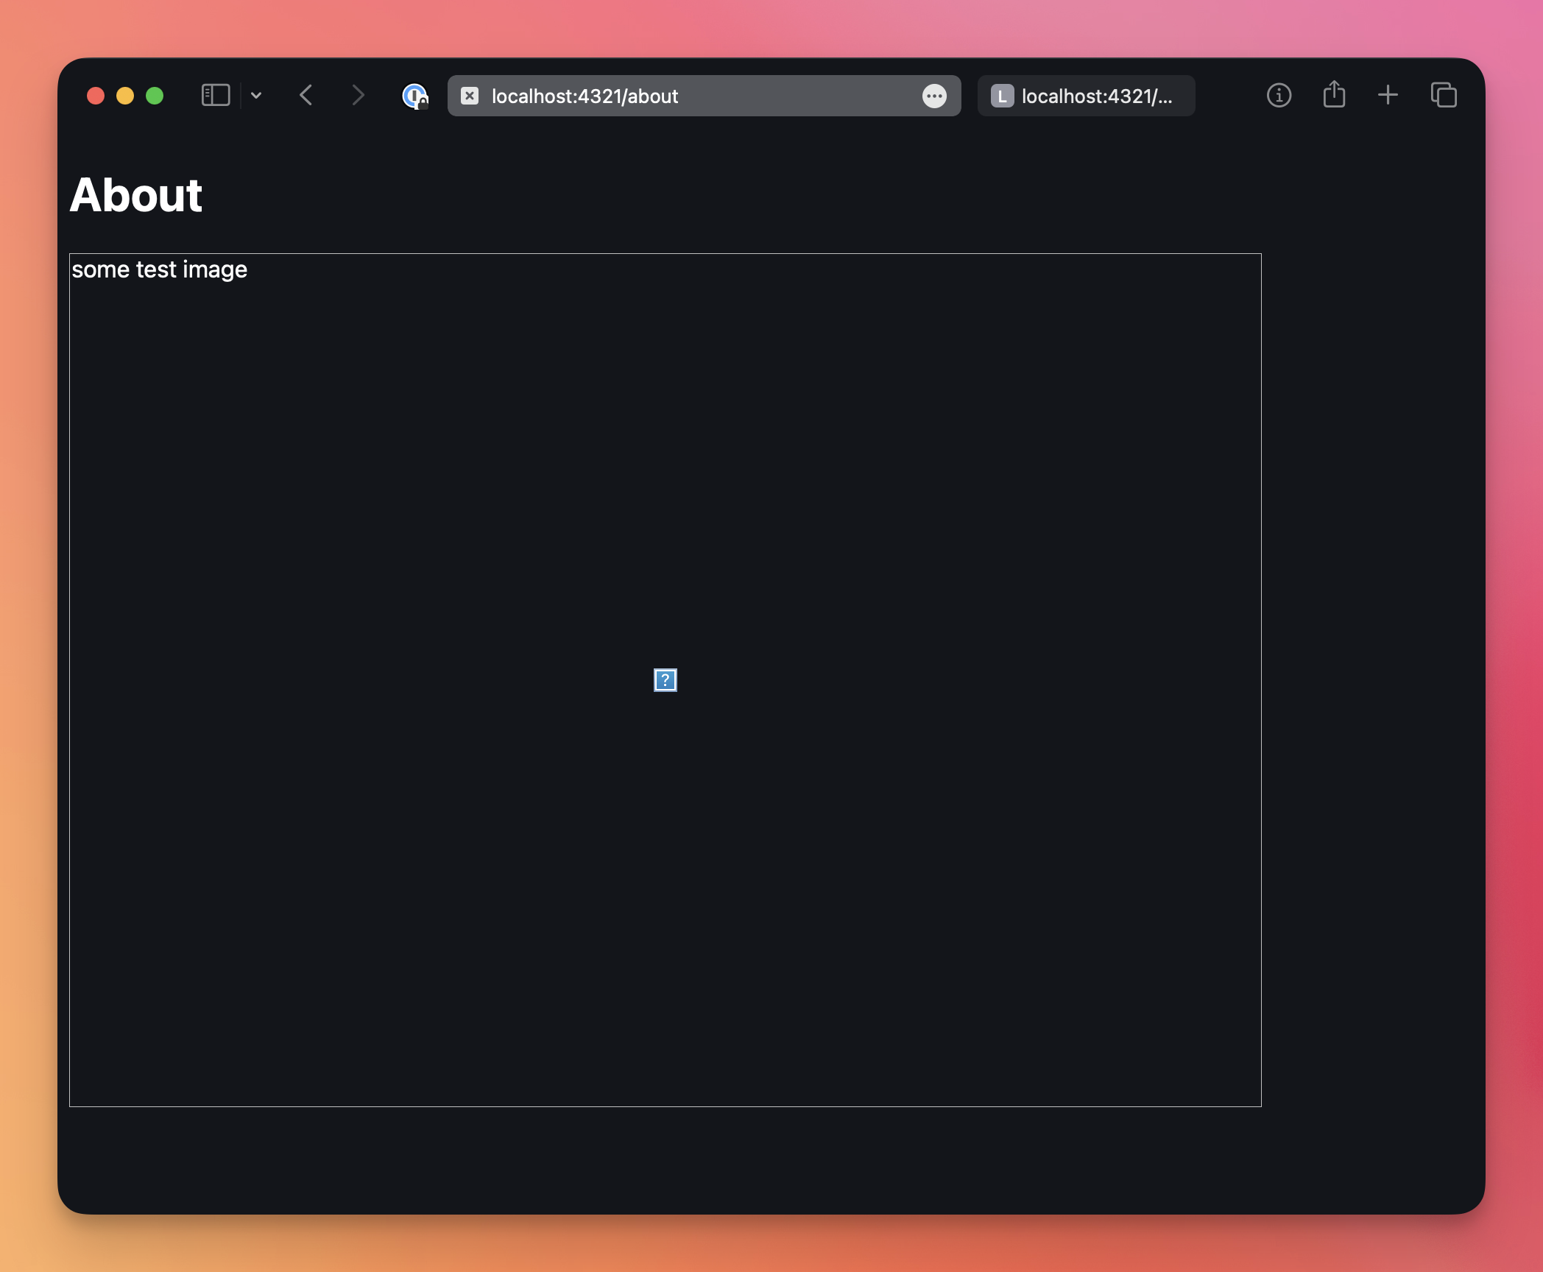
Task: Toggle the Safari sidebar
Action: coord(216,96)
